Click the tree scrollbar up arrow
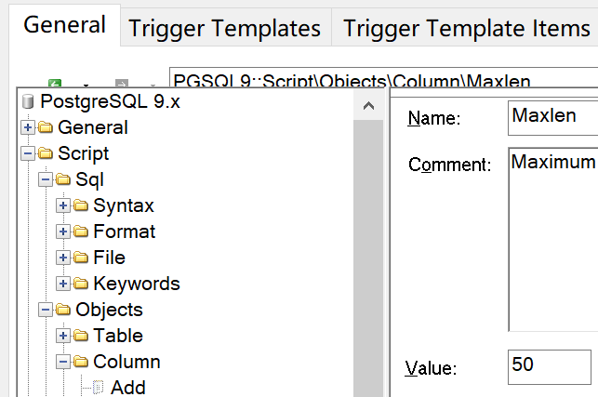 click(369, 108)
